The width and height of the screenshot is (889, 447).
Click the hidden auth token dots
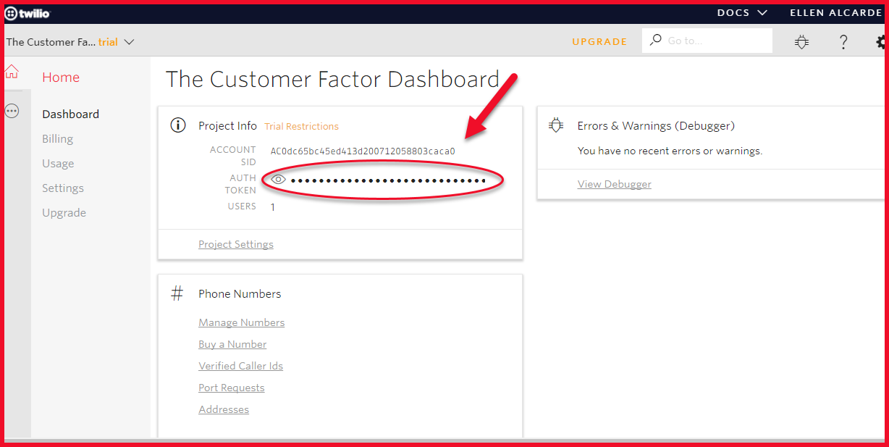[388, 180]
